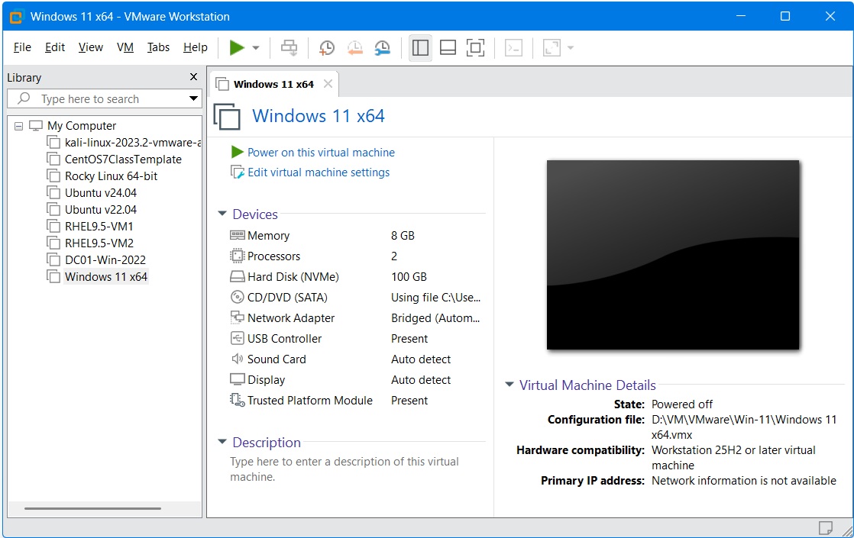854x538 pixels.
Task: Select RHEL9.5-VM1 in library
Action: coord(99,227)
